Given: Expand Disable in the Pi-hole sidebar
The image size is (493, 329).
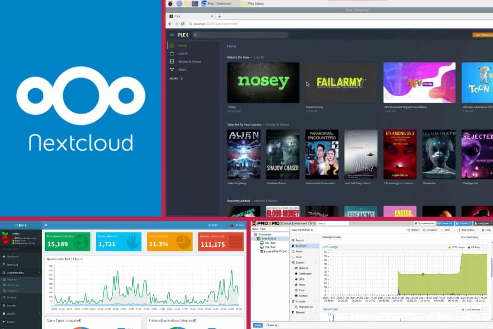Looking at the screenshot, I should click(x=21, y=313).
